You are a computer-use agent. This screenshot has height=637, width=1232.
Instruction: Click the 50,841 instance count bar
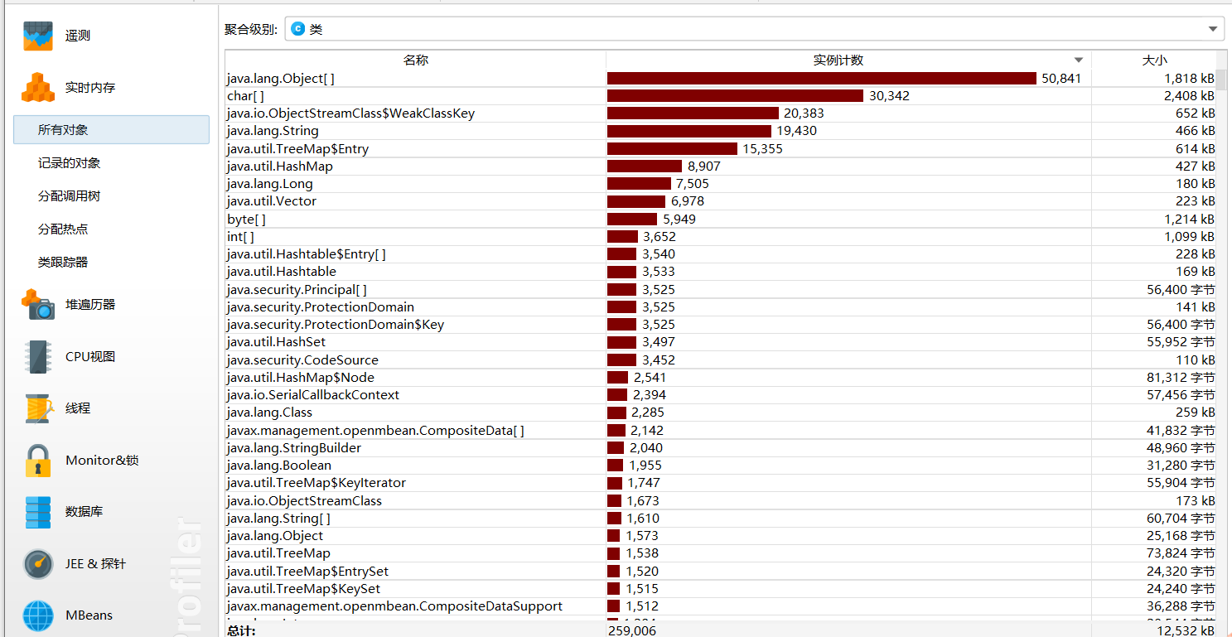click(822, 79)
